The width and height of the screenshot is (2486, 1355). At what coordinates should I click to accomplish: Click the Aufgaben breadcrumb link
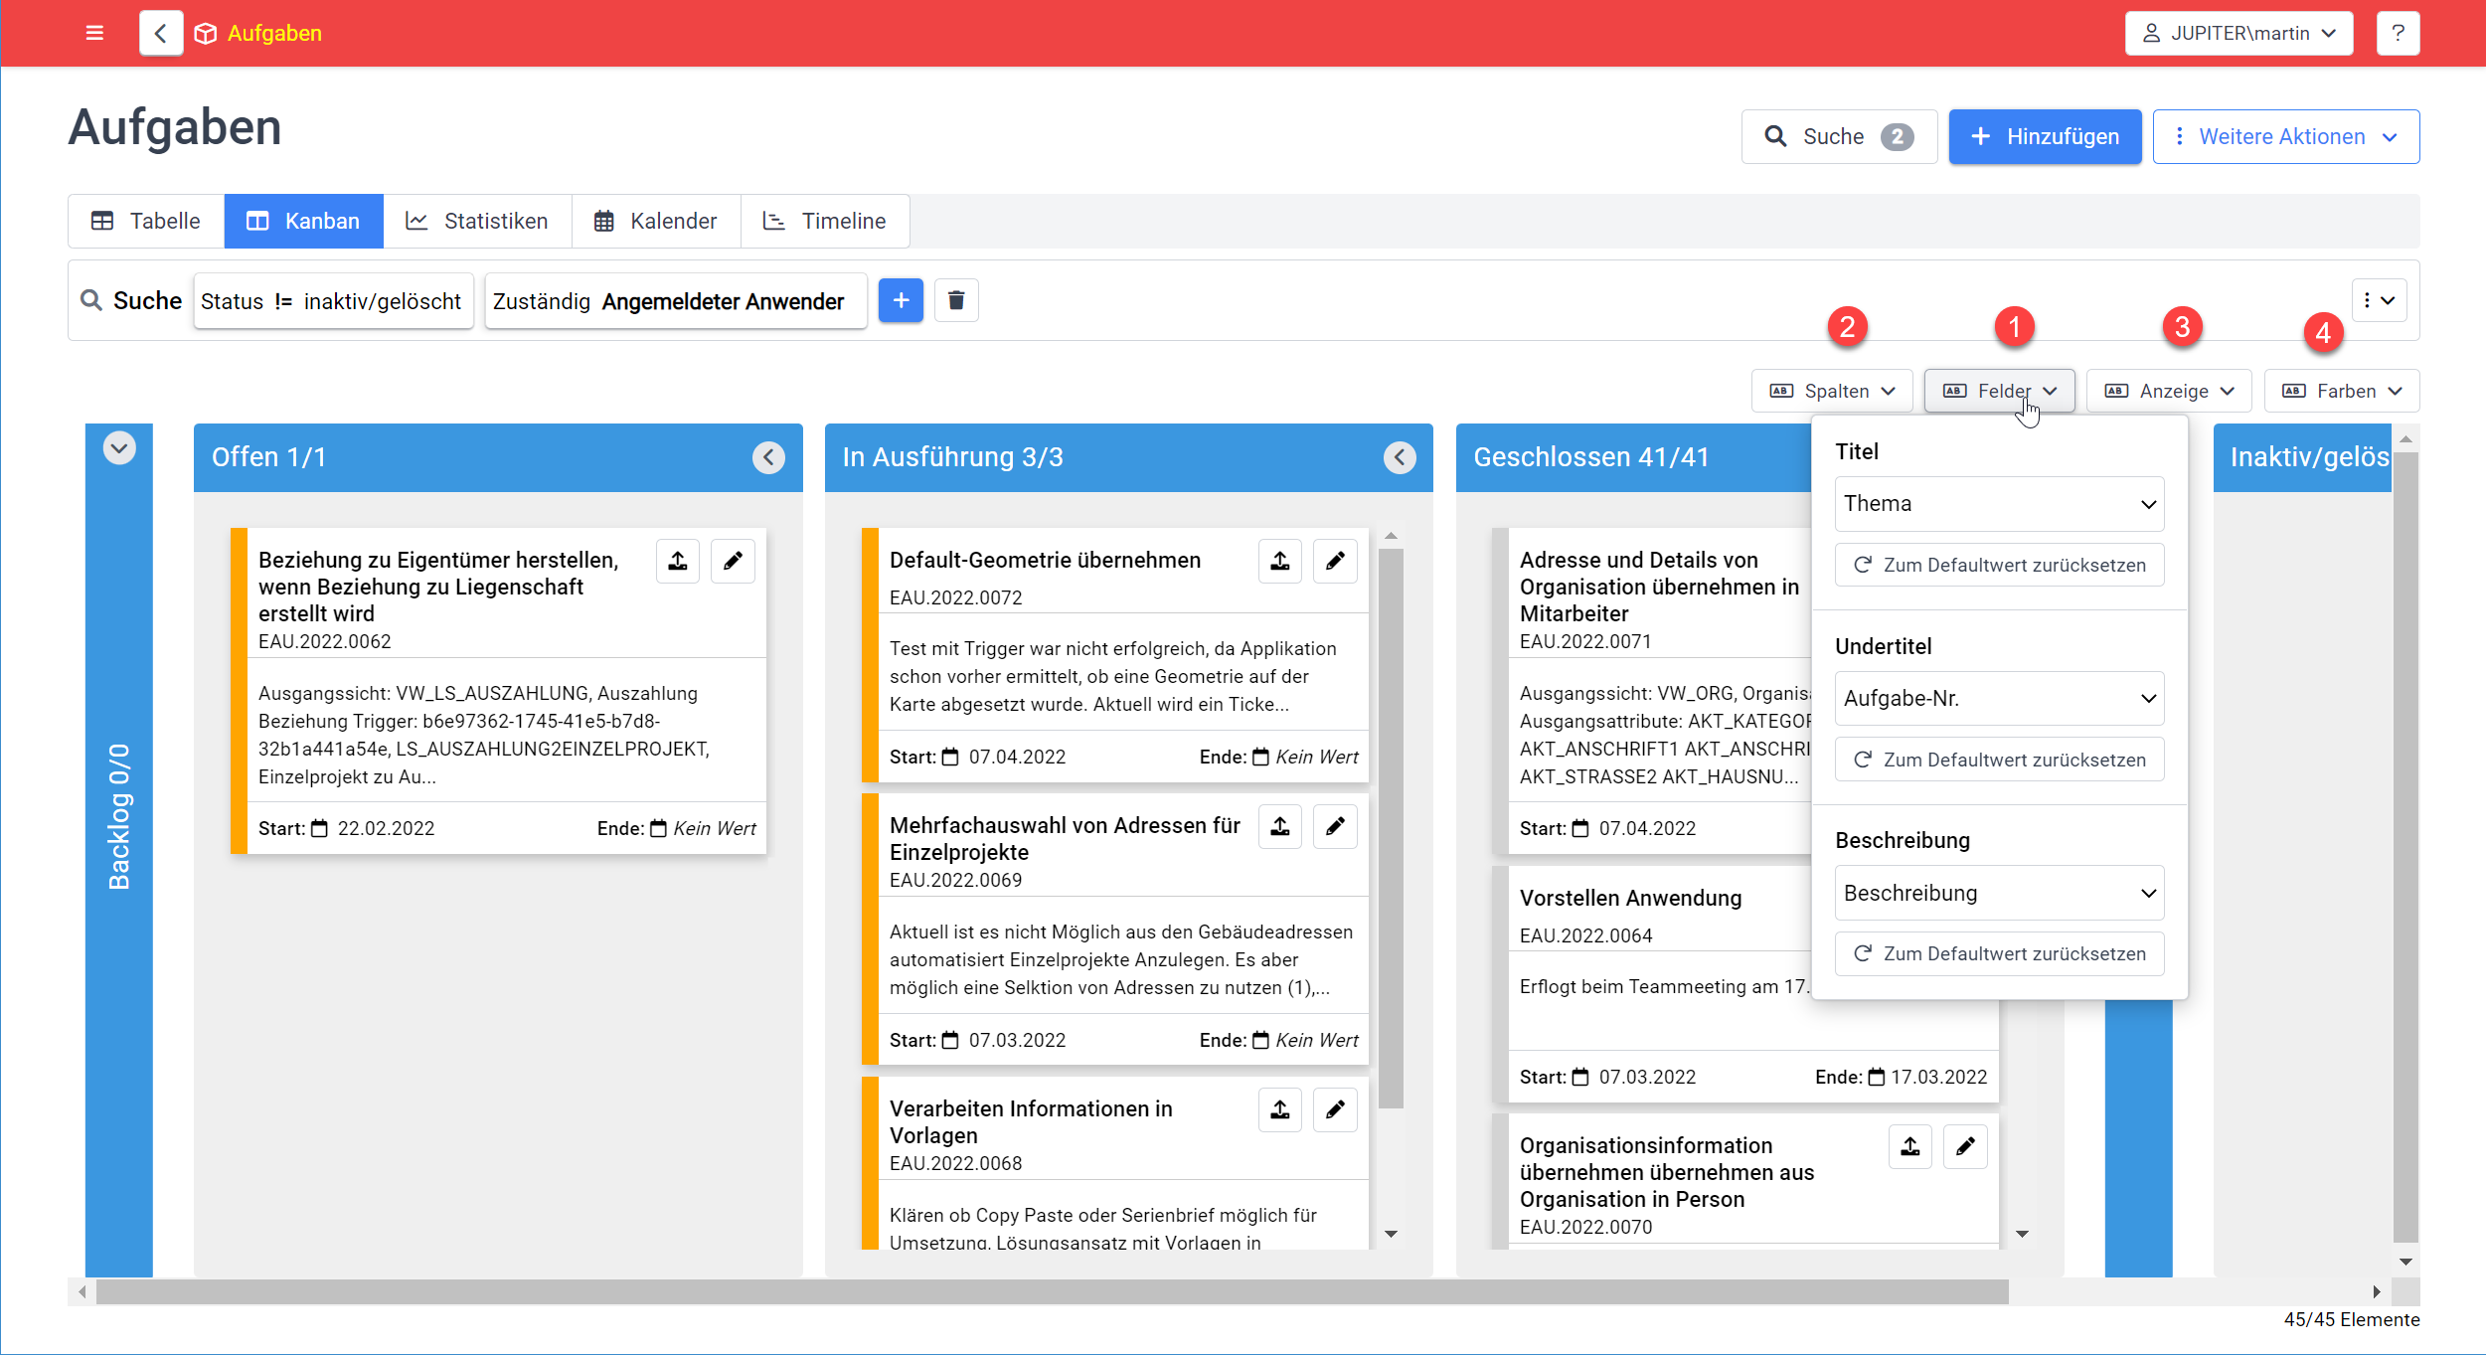[274, 33]
